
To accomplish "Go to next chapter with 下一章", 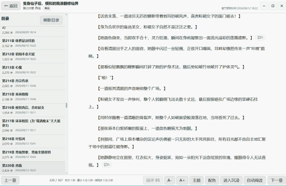I will point(276,180).
